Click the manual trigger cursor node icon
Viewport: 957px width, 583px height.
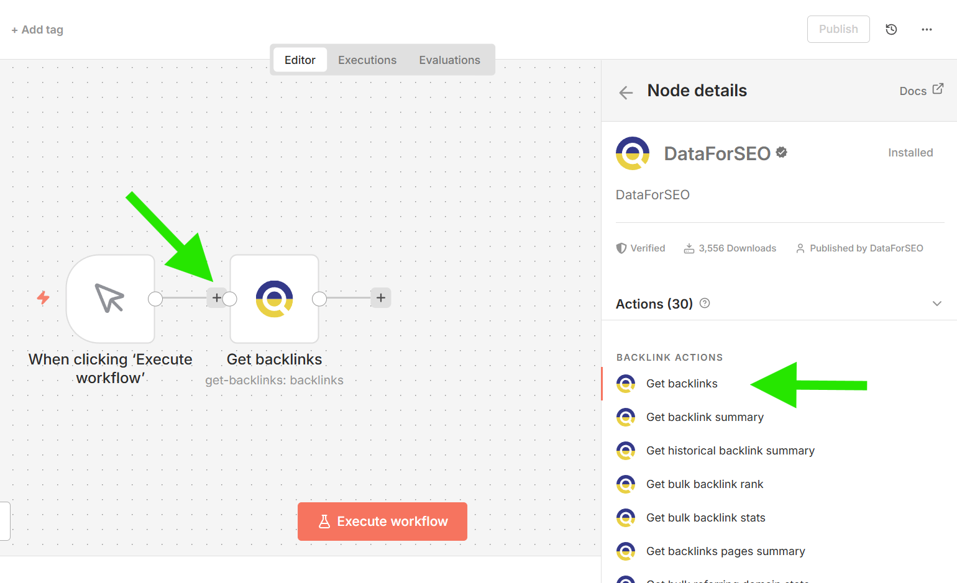[x=110, y=299]
